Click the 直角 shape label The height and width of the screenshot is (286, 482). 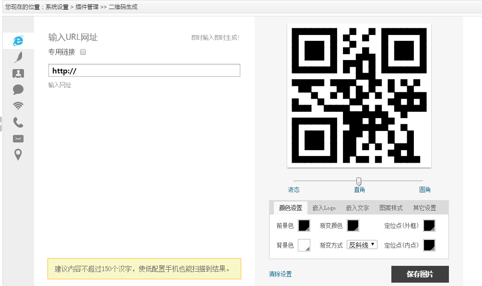tap(359, 190)
